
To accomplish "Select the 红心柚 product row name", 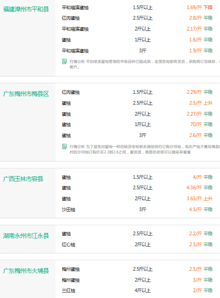I will pyautogui.click(x=68, y=245).
